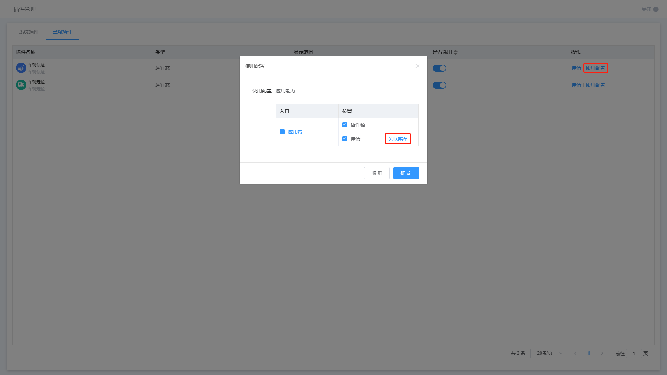Click the 应用内 label text
The width and height of the screenshot is (667, 375).
coord(295,132)
